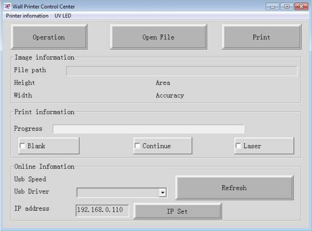Image resolution: width=312 pixels, height=231 pixels.
Task: Click the Usb Speed label
Action: [x=30, y=179]
